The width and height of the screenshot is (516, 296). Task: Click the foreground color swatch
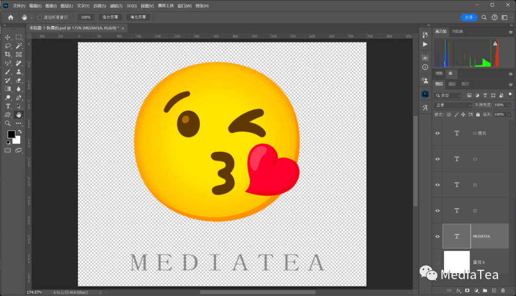pos(11,134)
